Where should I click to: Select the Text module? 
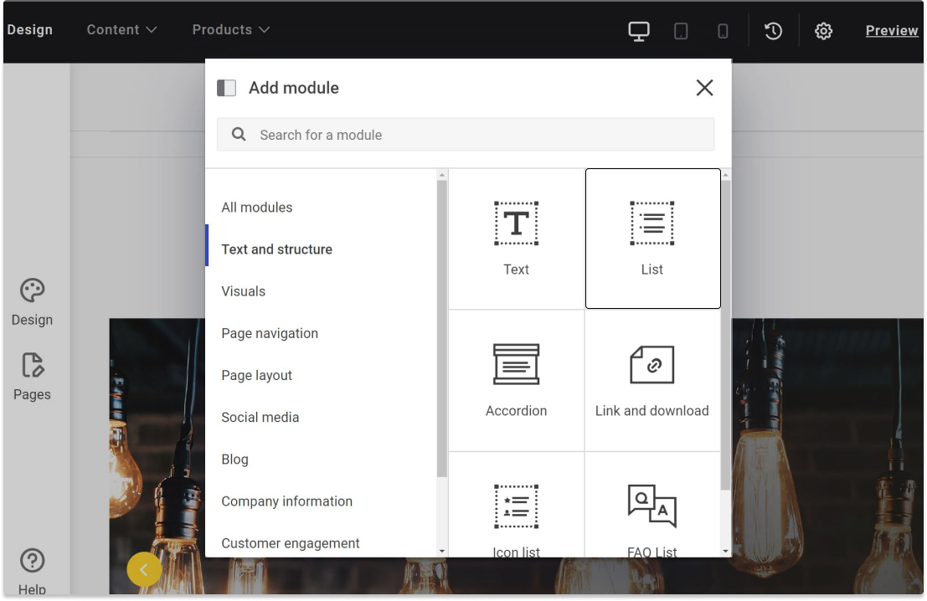point(516,238)
